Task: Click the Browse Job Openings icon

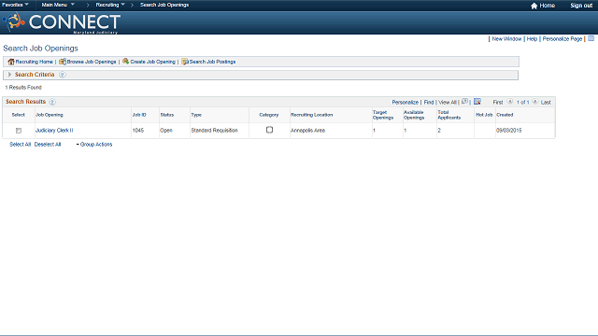Action: [x=63, y=62]
